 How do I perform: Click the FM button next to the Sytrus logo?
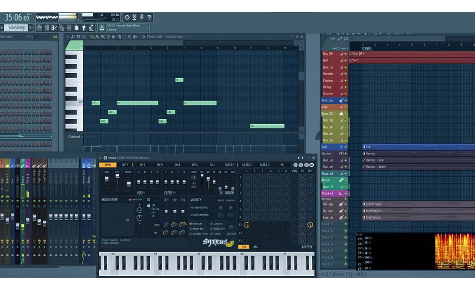(x=243, y=247)
